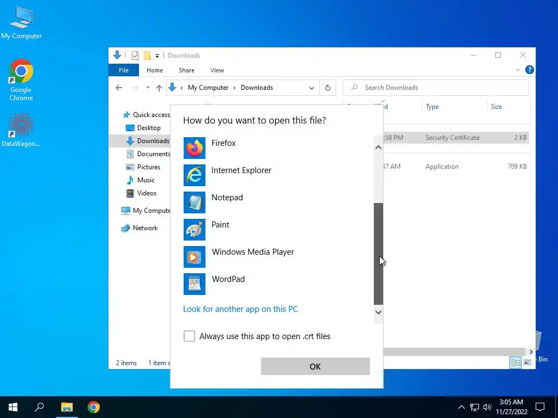Open the notification center icon
The height and width of the screenshot is (418, 558).
point(540,407)
